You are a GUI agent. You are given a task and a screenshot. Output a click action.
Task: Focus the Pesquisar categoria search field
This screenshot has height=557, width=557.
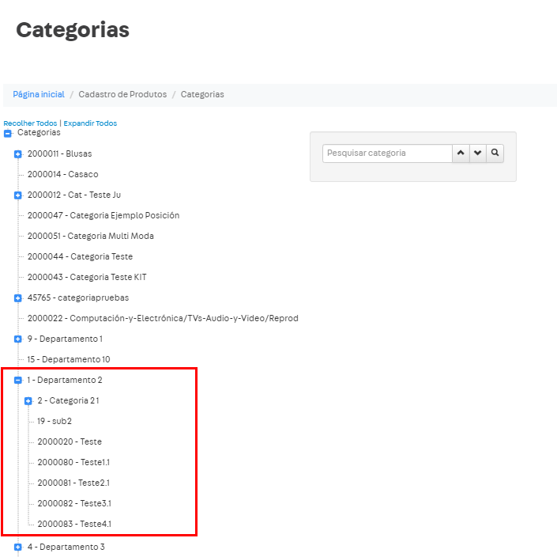pos(387,153)
